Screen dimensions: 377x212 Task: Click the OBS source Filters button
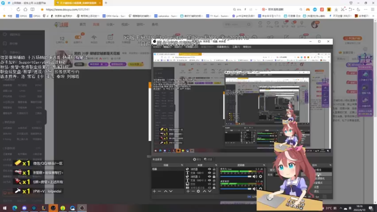[x=208, y=159]
